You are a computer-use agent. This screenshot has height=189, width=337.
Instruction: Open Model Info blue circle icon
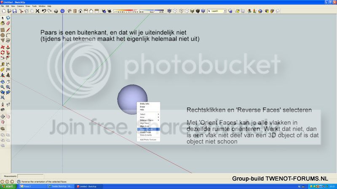point(62,11)
